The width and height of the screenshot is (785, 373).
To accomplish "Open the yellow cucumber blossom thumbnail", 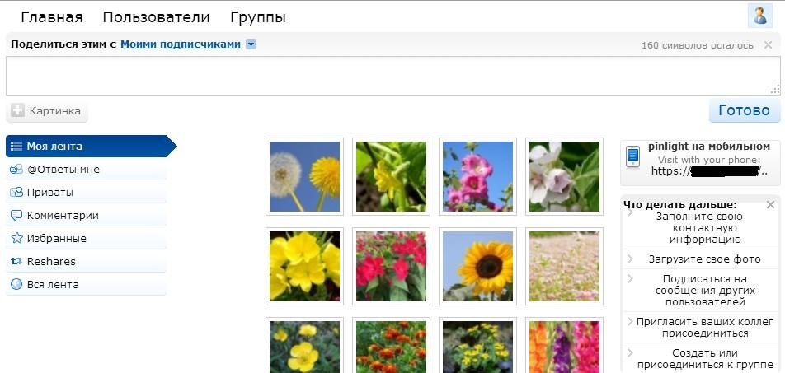I will (x=391, y=176).
